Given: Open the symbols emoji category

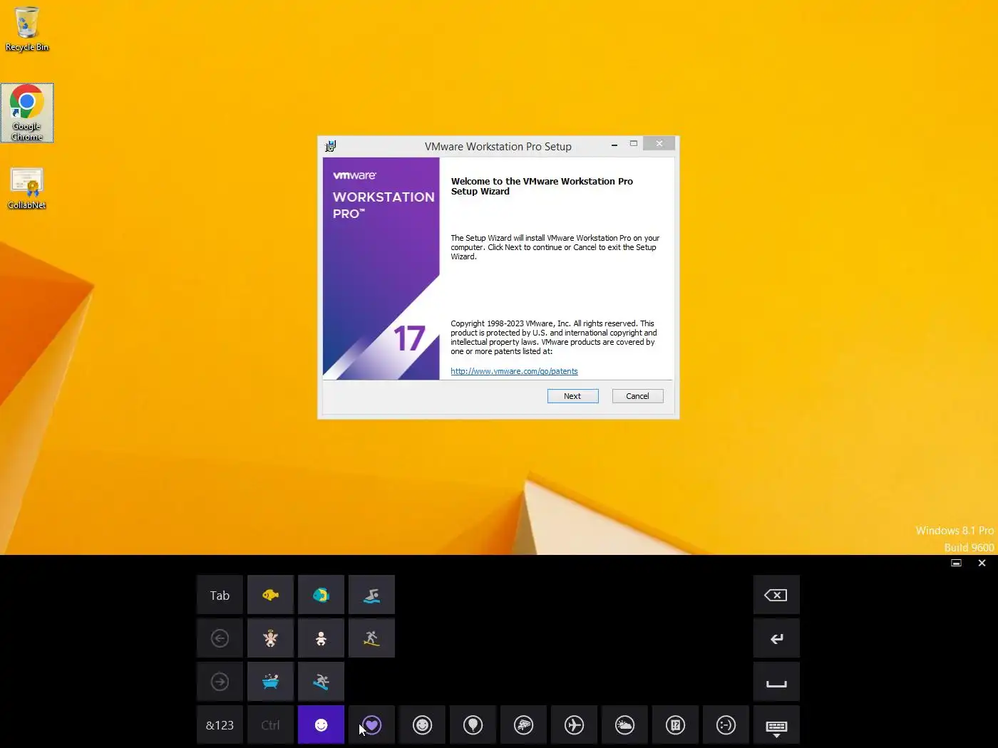Looking at the screenshot, I should [x=675, y=725].
